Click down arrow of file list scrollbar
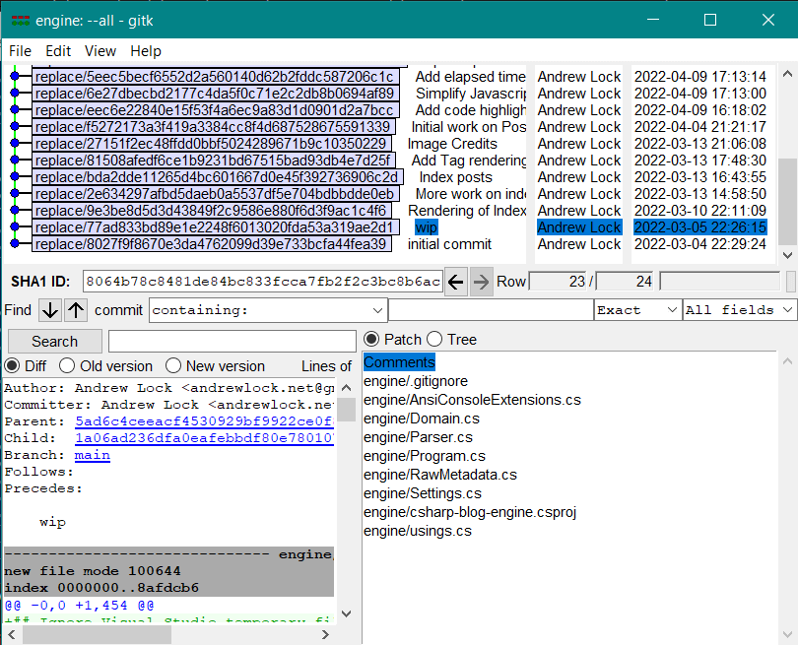798x645 pixels. click(x=787, y=634)
